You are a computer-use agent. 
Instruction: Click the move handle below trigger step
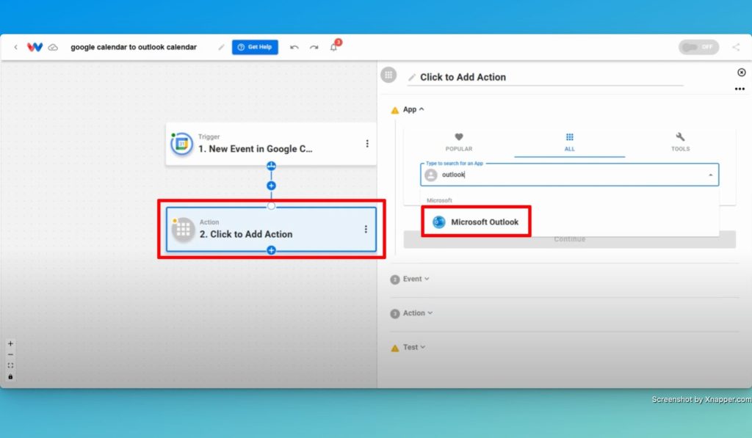(271, 167)
